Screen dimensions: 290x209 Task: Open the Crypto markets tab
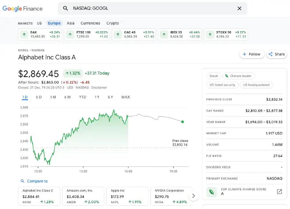click(112, 23)
